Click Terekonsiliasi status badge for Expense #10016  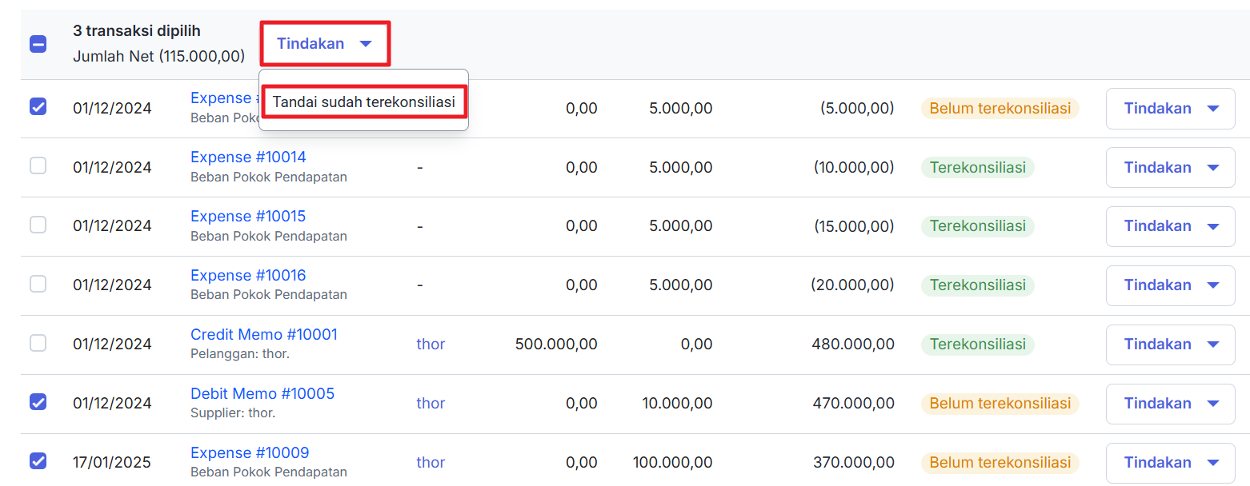pos(977,285)
